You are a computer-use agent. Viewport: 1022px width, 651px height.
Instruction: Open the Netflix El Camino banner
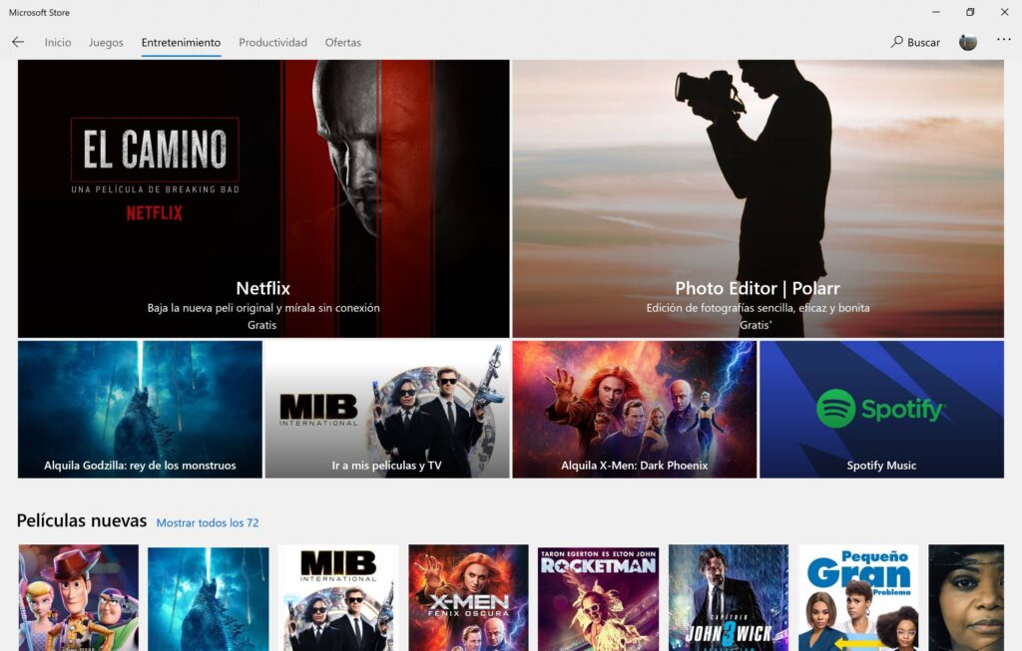[263, 198]
